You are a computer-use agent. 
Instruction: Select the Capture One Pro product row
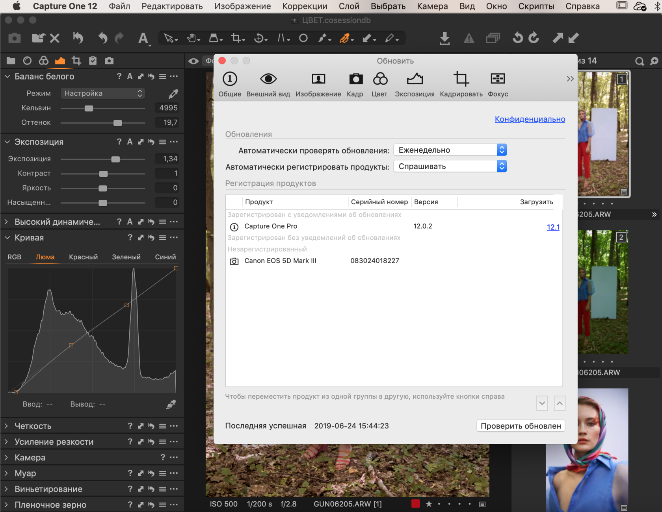point(394,226)
